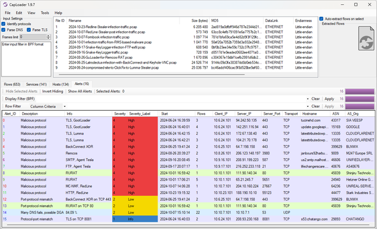Viewport: 377px width, 229px height.
Task: Select file 2024-10-23-Redline-Stealer-infection-traffic.pcap
Action: pyautogui.click(x=102, y=27)
